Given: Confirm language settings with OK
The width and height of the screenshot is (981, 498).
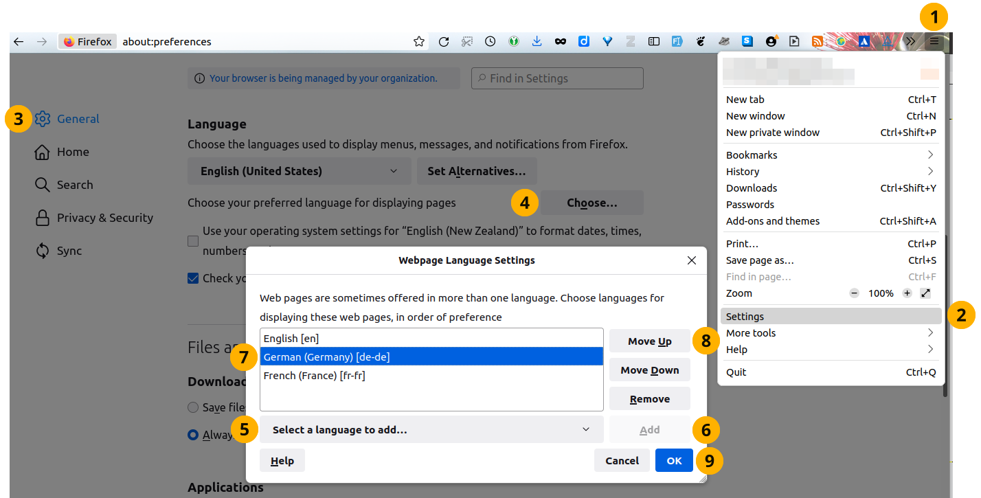Looking at the screenshot, I should pyautogui.click(x=674, y=461).
